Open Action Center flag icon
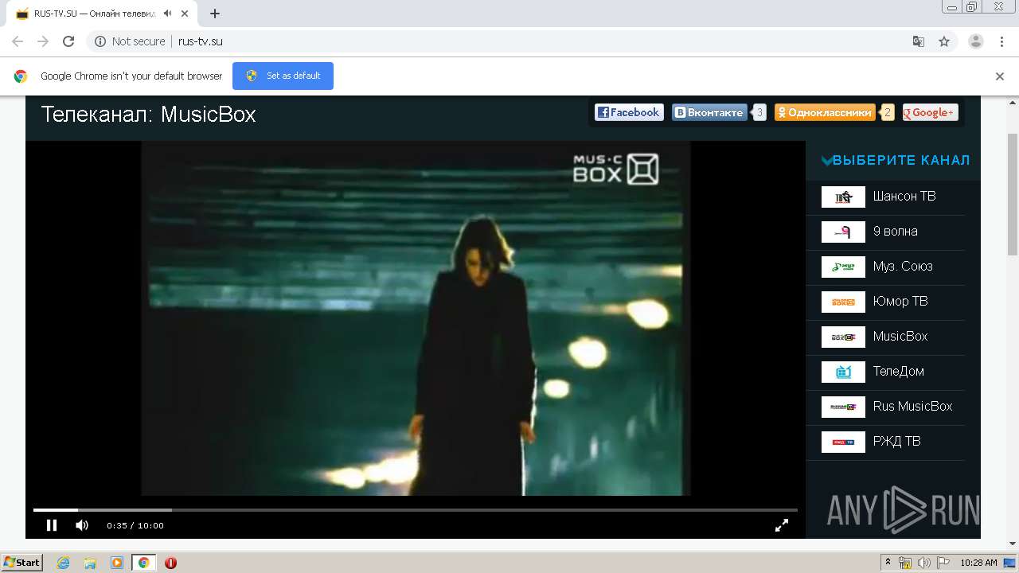 [943, 563]
